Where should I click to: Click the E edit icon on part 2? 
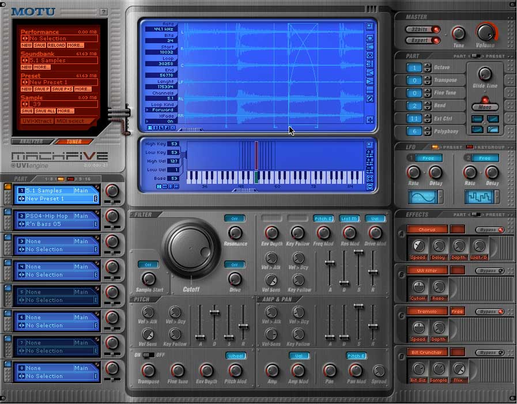pos(96,224)
